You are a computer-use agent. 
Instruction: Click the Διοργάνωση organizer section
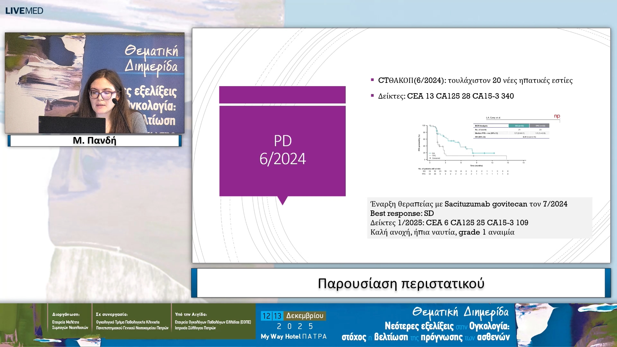pos(70,321)
